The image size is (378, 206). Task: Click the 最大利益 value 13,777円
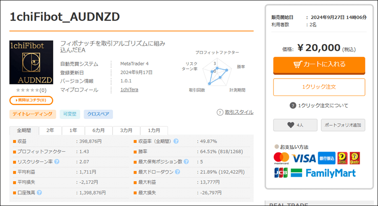[x=210, y=182]
